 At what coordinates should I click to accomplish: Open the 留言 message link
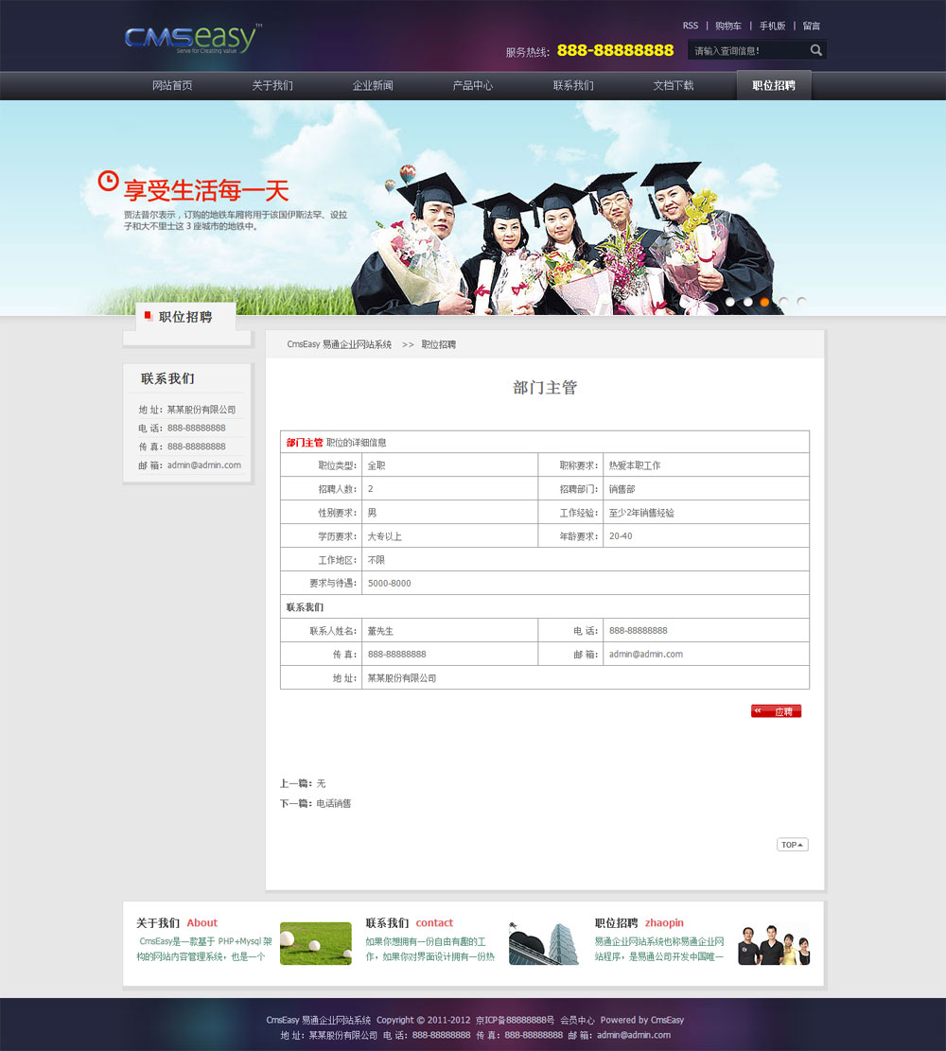[x=812, y=26]
